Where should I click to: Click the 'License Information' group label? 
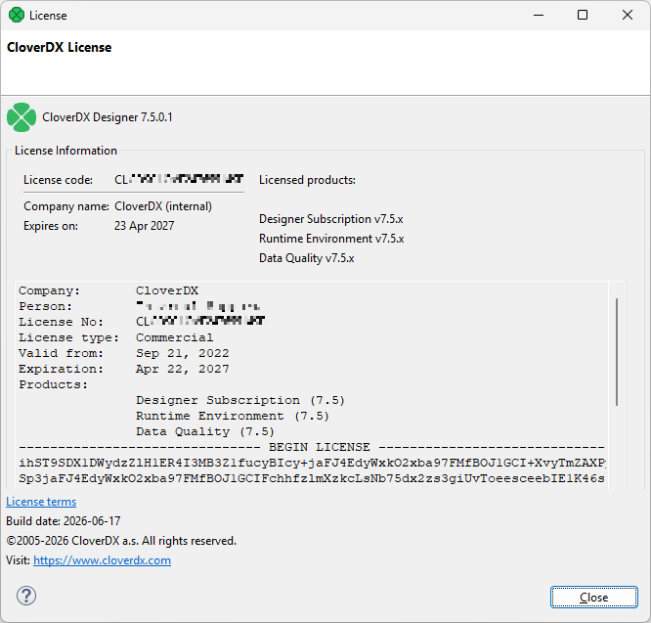pyautogui.click(x=65, y=151)
